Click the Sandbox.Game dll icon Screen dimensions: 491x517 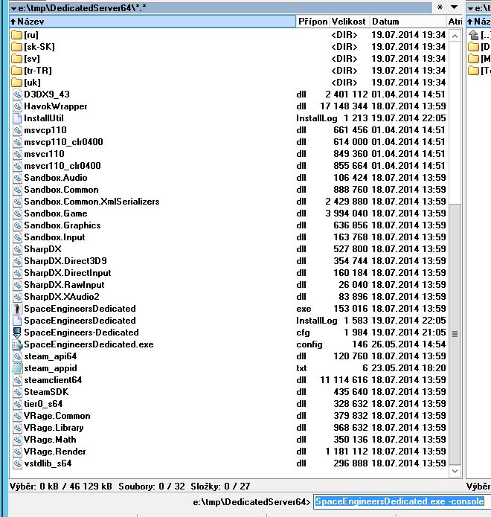17,213
